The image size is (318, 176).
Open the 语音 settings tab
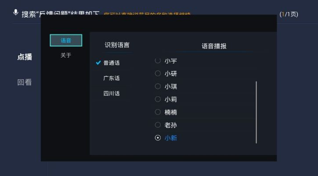tap(66, 40)
